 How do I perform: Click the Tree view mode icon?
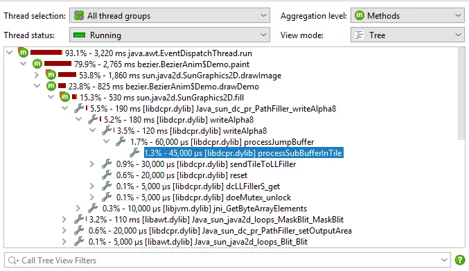point(359,35)
